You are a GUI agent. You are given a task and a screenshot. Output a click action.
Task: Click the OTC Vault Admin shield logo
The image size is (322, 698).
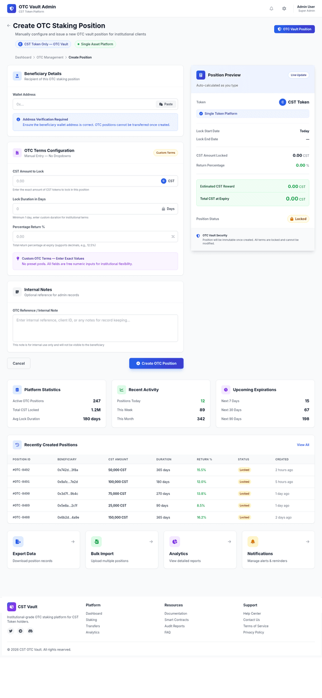pos(12,9)
